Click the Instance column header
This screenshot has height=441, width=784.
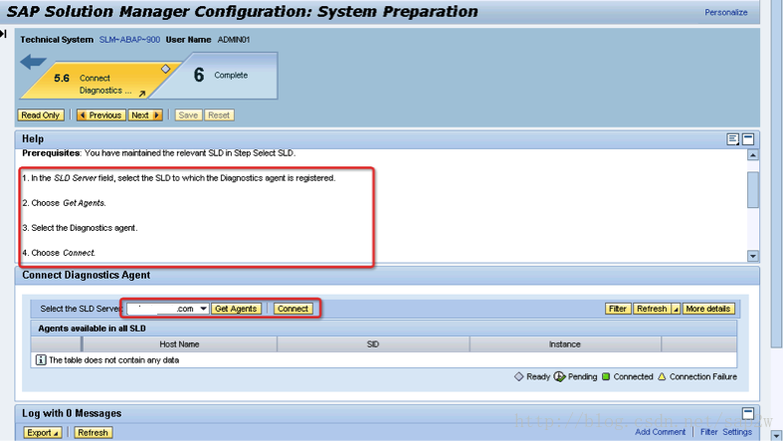point(565,344)
